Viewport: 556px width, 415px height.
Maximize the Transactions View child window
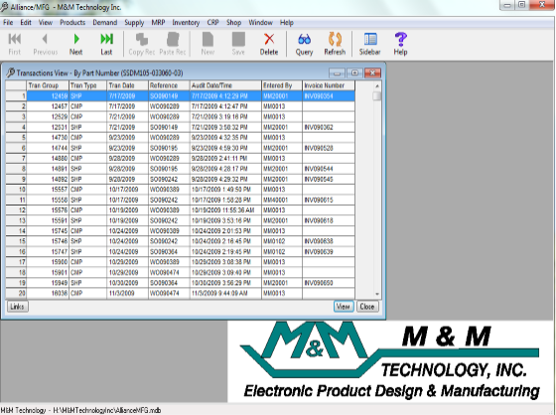[354, 73]
